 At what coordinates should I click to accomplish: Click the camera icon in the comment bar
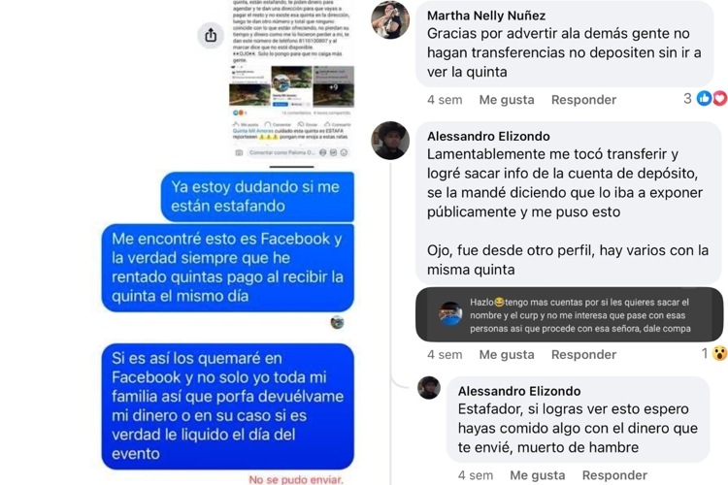239,152
